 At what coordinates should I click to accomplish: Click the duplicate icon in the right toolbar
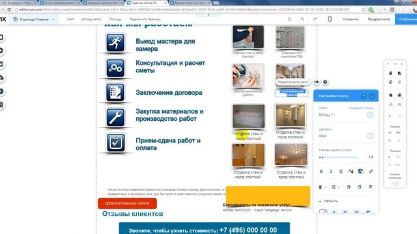(391, 82)
